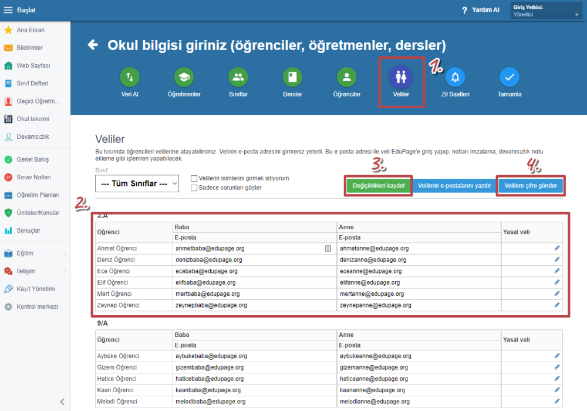Edit legal guardian for Hatice Öğrenci
Screen dimensions: 587x411
coord(557,379)
